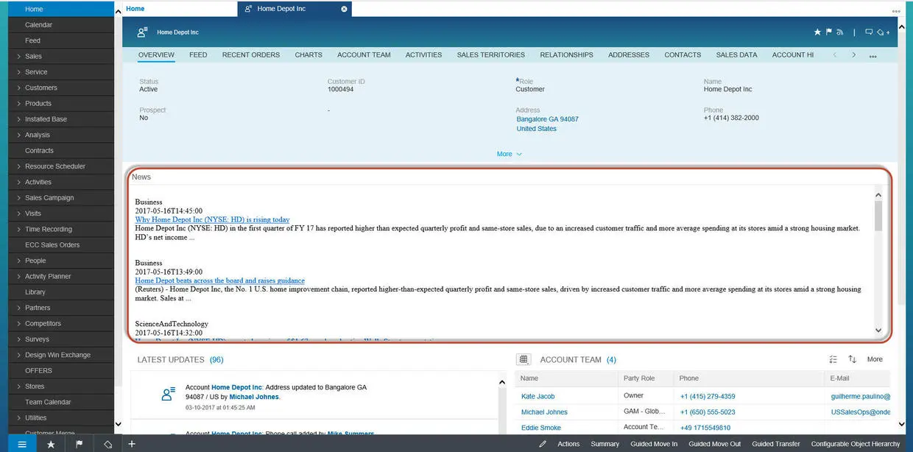Screen dimensions: 913x452
Task: Open the comment bubble icon in the account header
Action: point(869,32)
